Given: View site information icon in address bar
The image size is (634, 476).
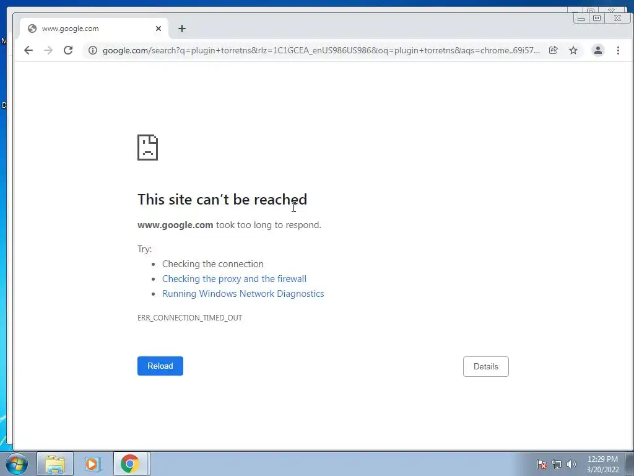Looking at the screenshot, I should click(93, 50).
